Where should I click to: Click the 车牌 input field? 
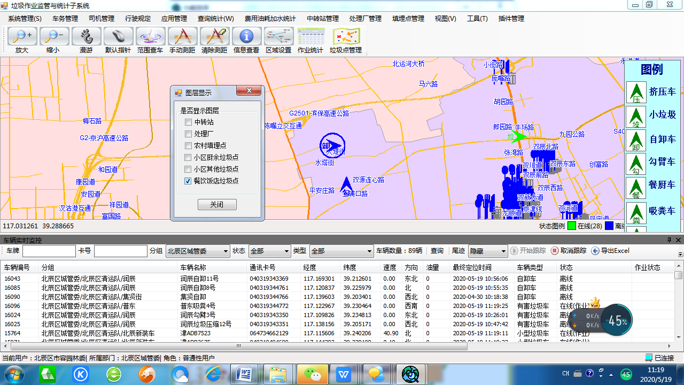coord(49,251)
